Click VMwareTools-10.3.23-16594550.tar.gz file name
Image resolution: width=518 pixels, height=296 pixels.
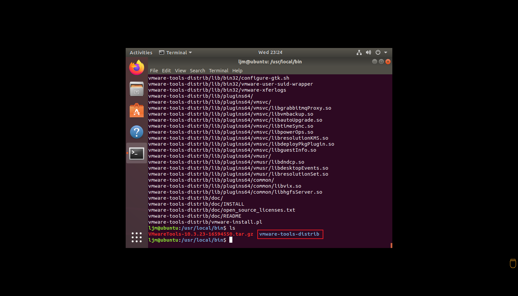pos(201,234)
